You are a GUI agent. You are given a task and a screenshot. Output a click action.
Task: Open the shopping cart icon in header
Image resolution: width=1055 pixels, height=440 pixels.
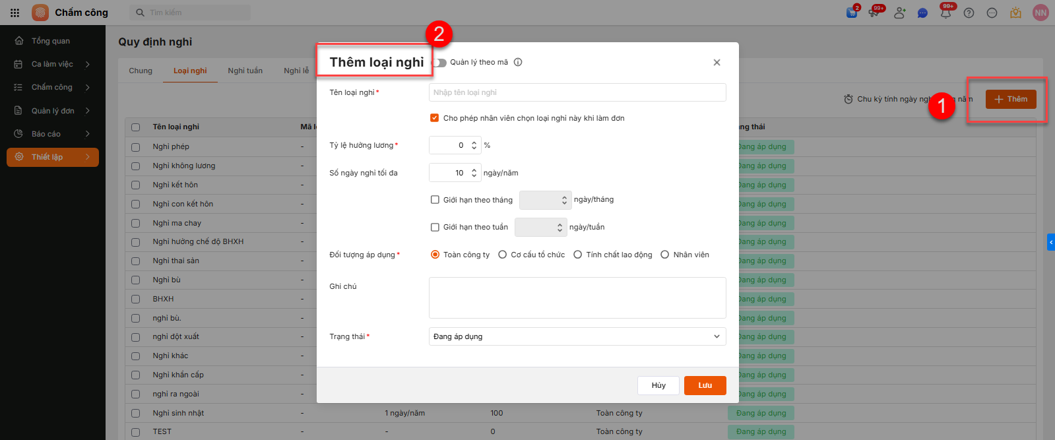pos(852,13)
